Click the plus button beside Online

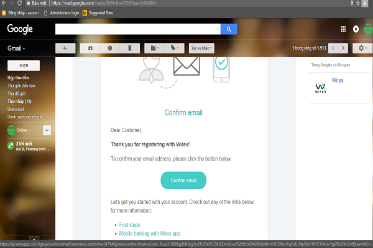[x=47, y=130]
